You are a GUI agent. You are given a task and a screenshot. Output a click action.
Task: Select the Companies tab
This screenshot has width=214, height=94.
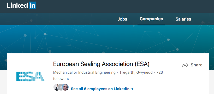[x=151, y=19]
